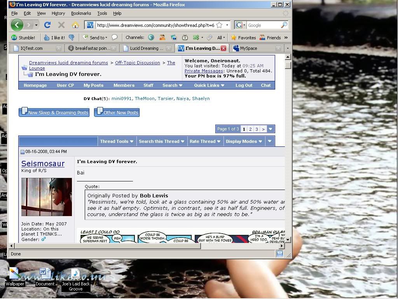Open the list all tabs dropdown

point(288,48)
